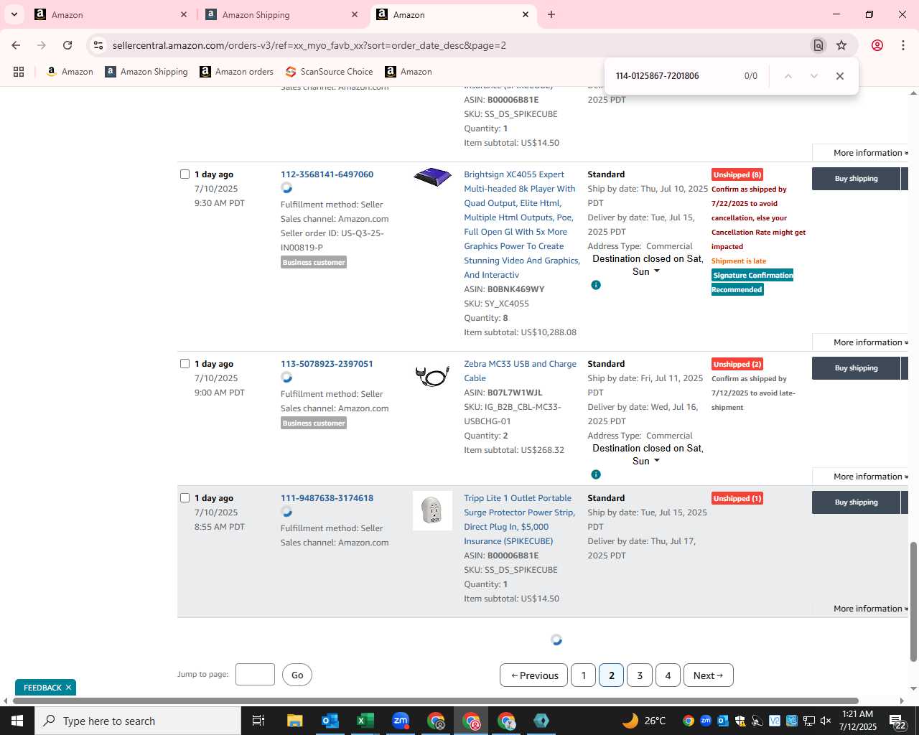Go to previous find result arrow

click(788, 76)
